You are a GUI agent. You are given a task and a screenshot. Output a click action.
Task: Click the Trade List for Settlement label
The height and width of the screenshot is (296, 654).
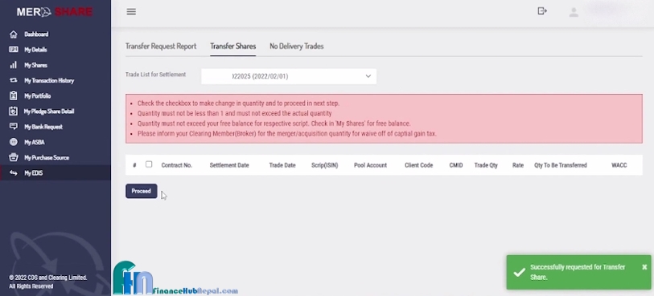pyautogui.click(x=155, y=75)
